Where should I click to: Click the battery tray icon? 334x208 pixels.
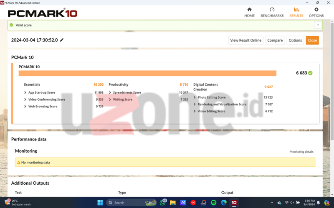[x=298, y=203]
